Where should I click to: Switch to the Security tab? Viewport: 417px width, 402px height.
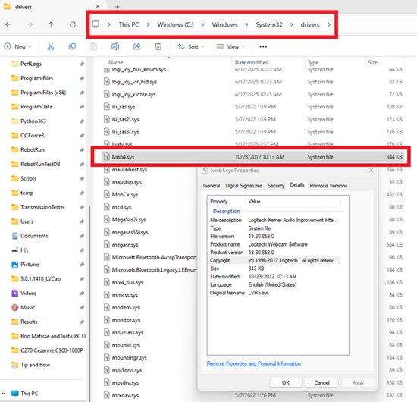pyautogui.click(x=276, y=185)
